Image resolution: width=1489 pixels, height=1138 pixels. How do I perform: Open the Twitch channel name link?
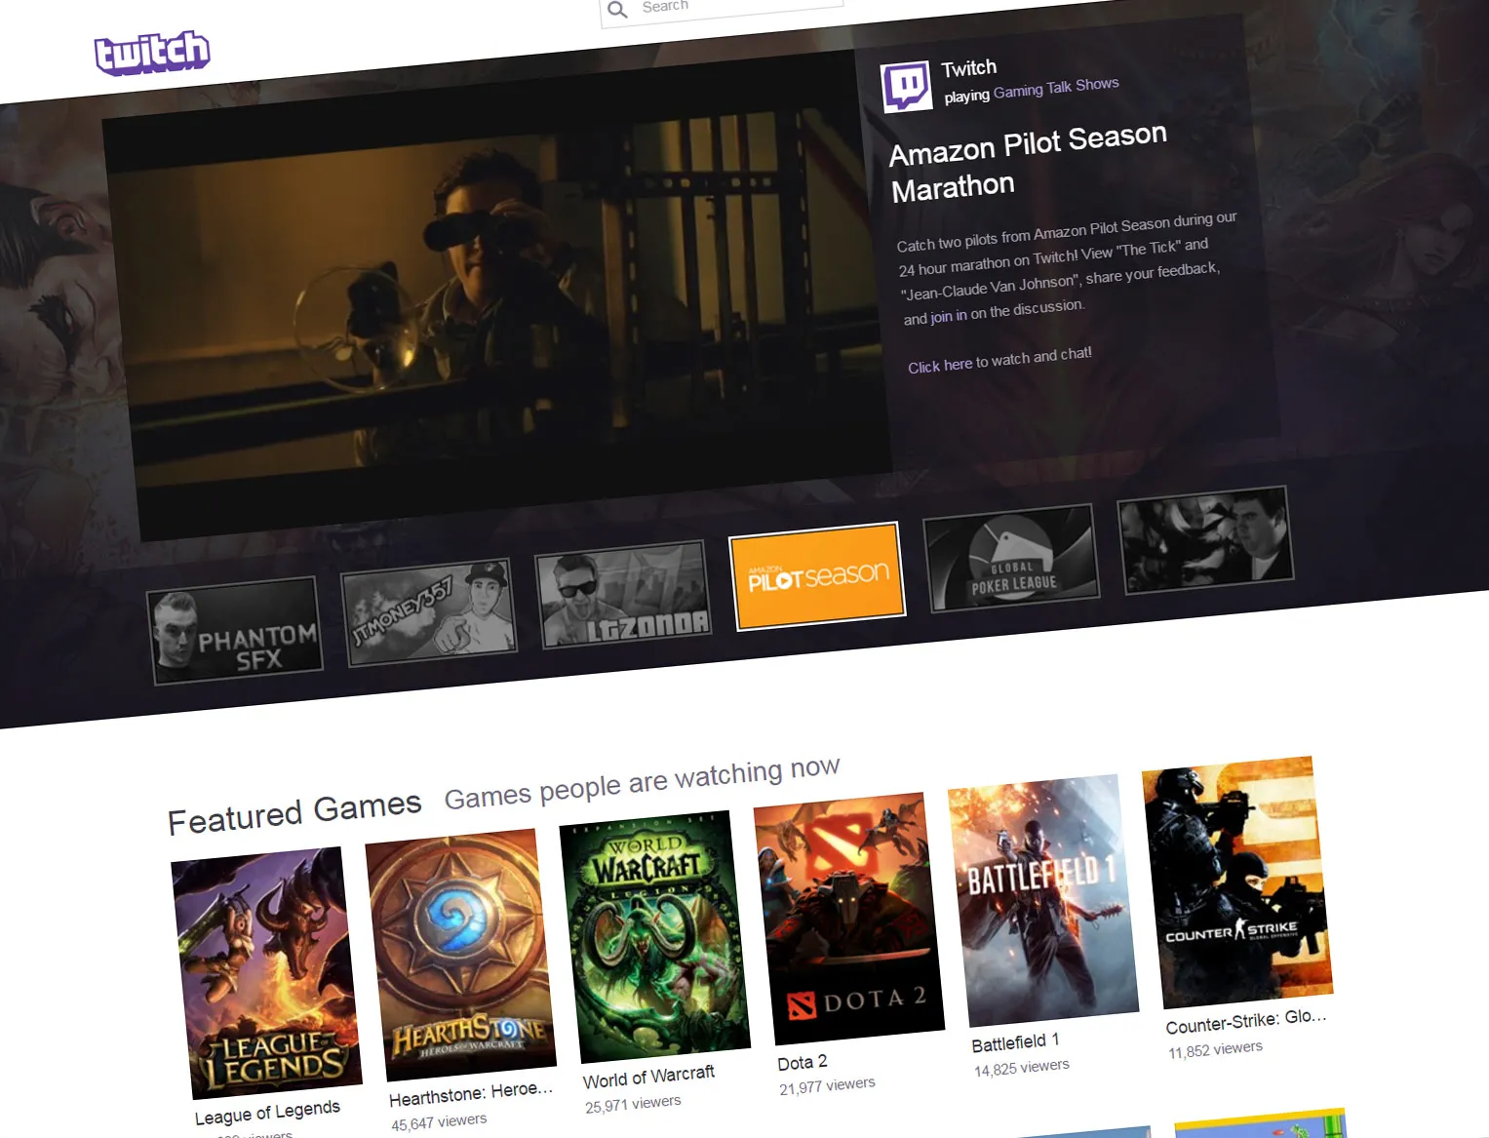click(x=968, y=68)
